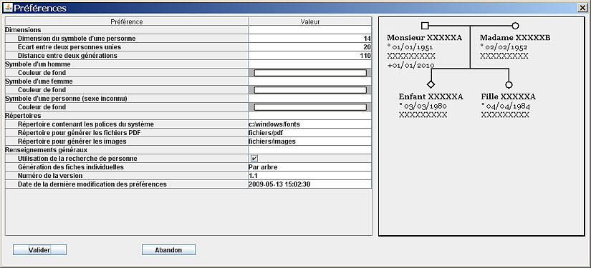Select 'Numéro de la version' label
This screenshot has width=591, height=268.
[50, 176]
